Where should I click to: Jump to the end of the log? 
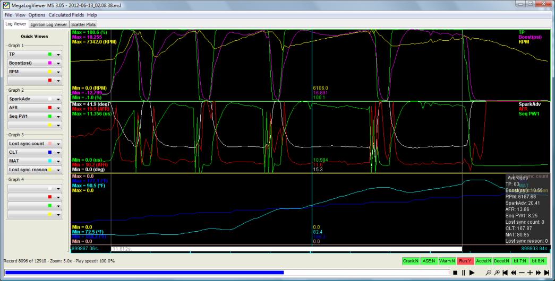pos(547,273)
